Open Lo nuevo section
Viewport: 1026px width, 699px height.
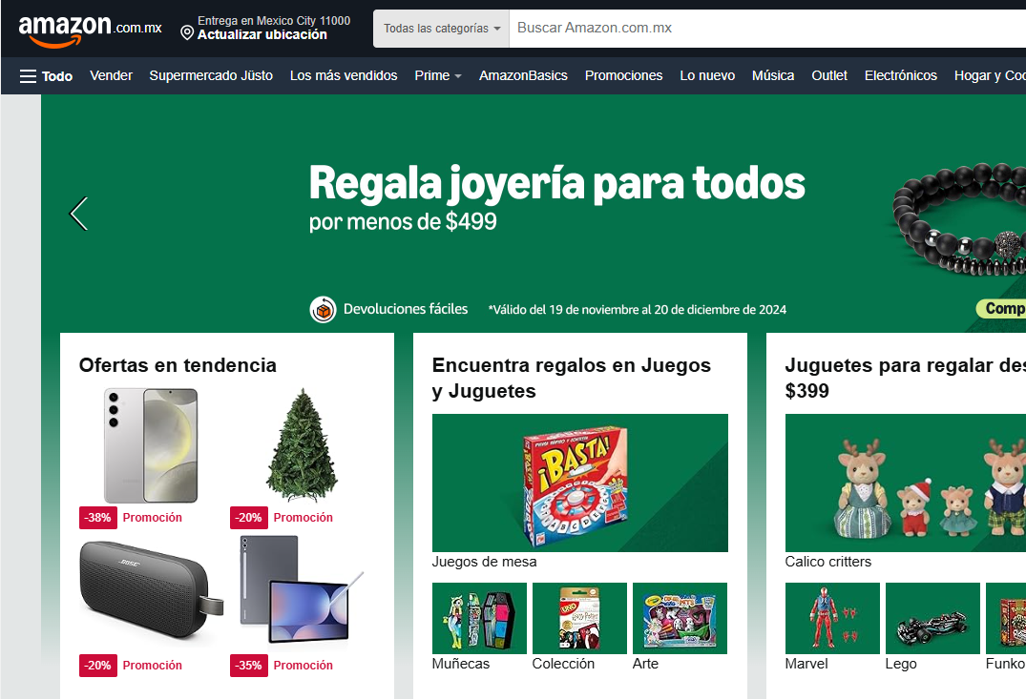coord(707,76)
